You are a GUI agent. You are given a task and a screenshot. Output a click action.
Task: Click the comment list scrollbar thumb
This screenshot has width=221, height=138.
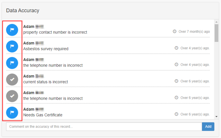[x=216, y=33]
